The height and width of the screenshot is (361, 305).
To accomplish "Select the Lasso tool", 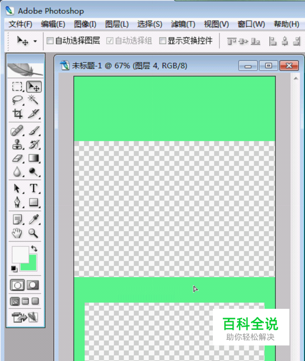I will [17, 100].
